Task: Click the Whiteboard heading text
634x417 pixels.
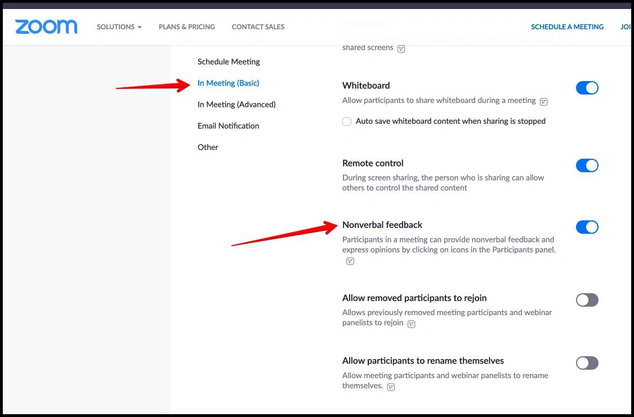Action: pyautogui.click(x=366, y=86)
